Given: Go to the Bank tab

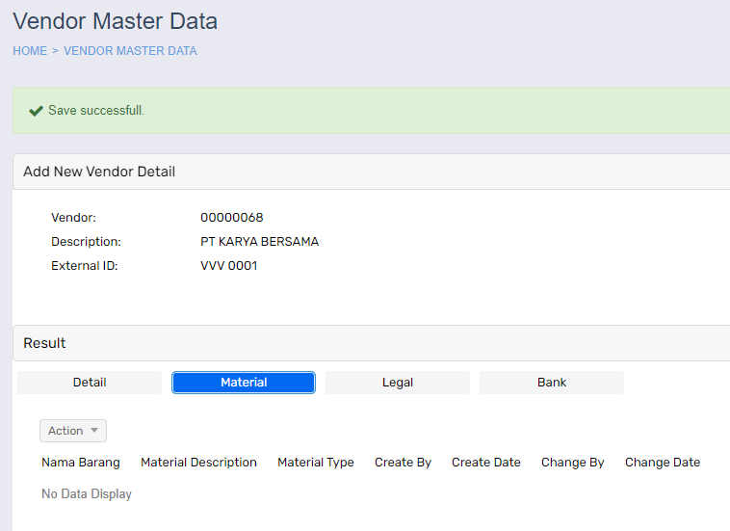Looking at the screenshot, I should click(552, 383).
